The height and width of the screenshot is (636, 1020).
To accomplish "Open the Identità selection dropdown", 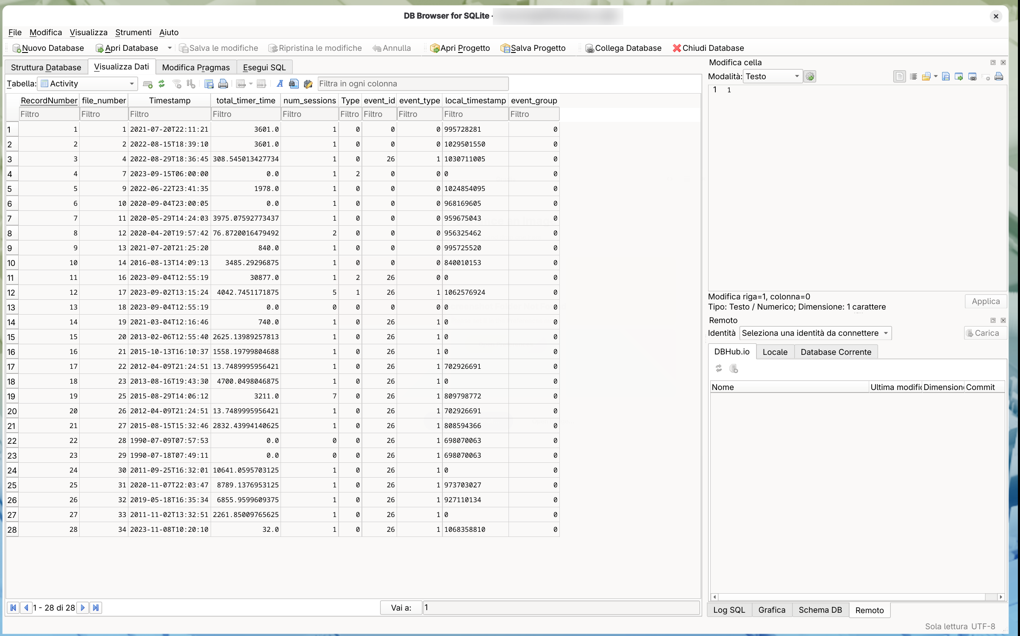I will coord(815,333).
